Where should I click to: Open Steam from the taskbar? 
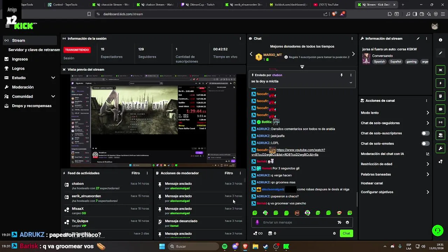(x=266, y=246)
